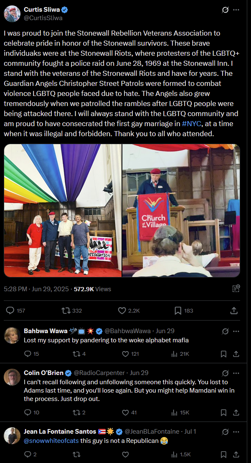Bookmark the main tweet showing 183 bookmarks
Screen dimensions: 251x463
[x=184, y=310]
